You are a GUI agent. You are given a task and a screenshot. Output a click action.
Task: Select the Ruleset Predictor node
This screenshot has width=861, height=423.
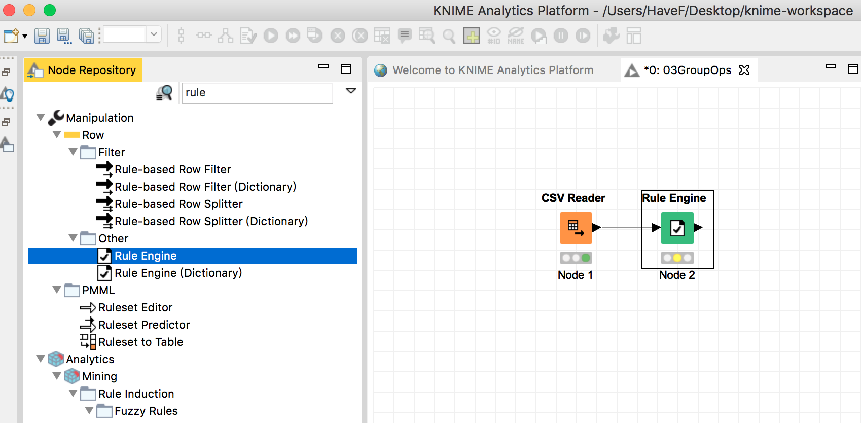click(135, 325)
